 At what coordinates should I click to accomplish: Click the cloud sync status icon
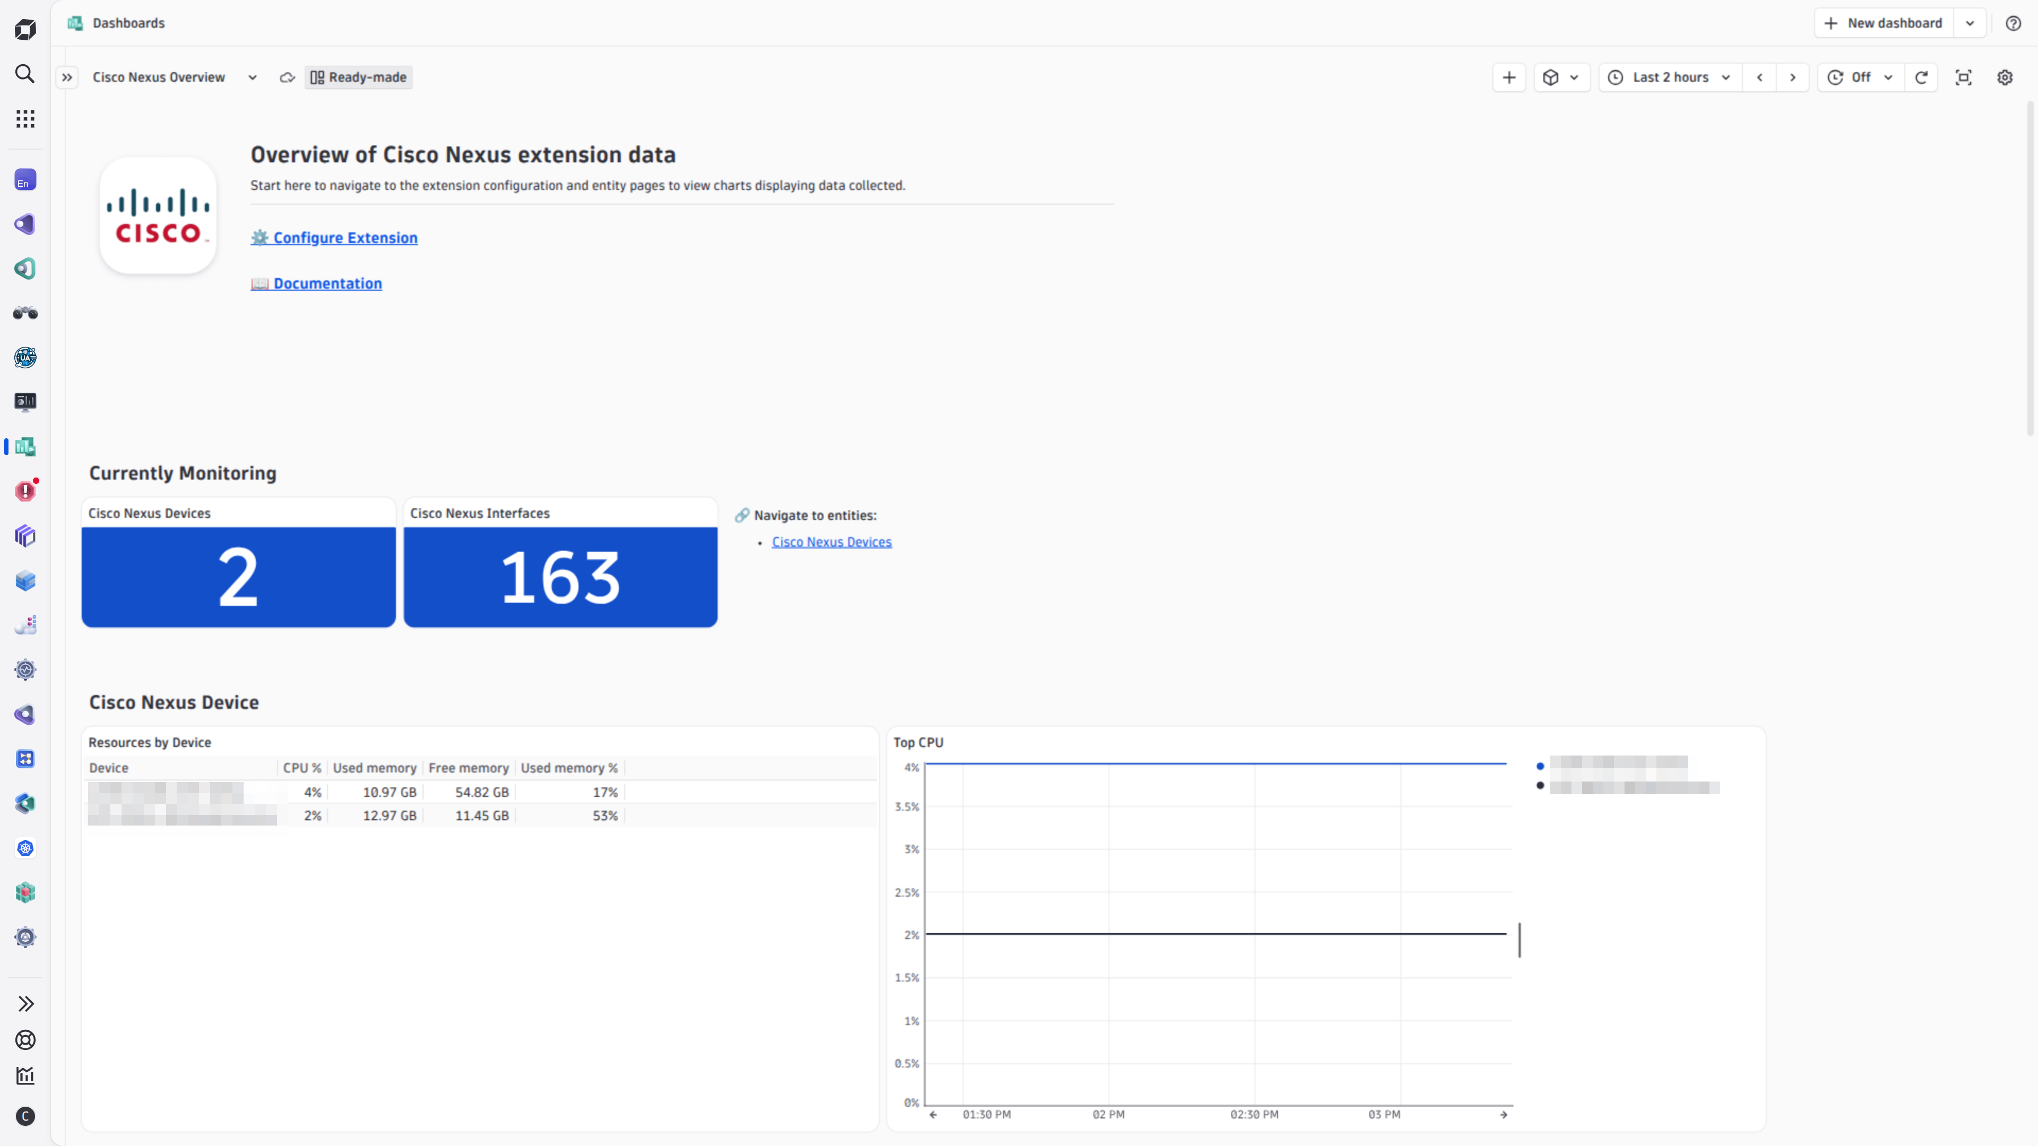[x=288, y=77]
